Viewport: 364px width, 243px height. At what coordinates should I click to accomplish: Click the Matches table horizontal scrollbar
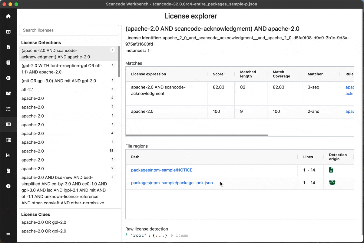pyautogui.click(x=197, y=135)
